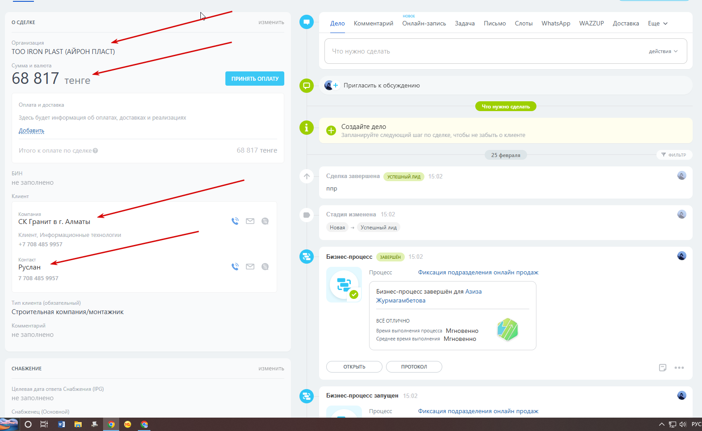Click the business-process icon beside ЗАВЕРШЁН entry
The width and height of the screenshot is (702, 431).
(x=306, y=257)
